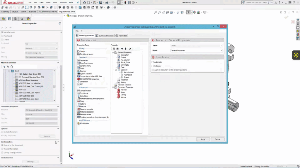Viewport: 300px width, 168px height.
Task: Enable the Automatic checkbox
Action: [x=153, y=62]
